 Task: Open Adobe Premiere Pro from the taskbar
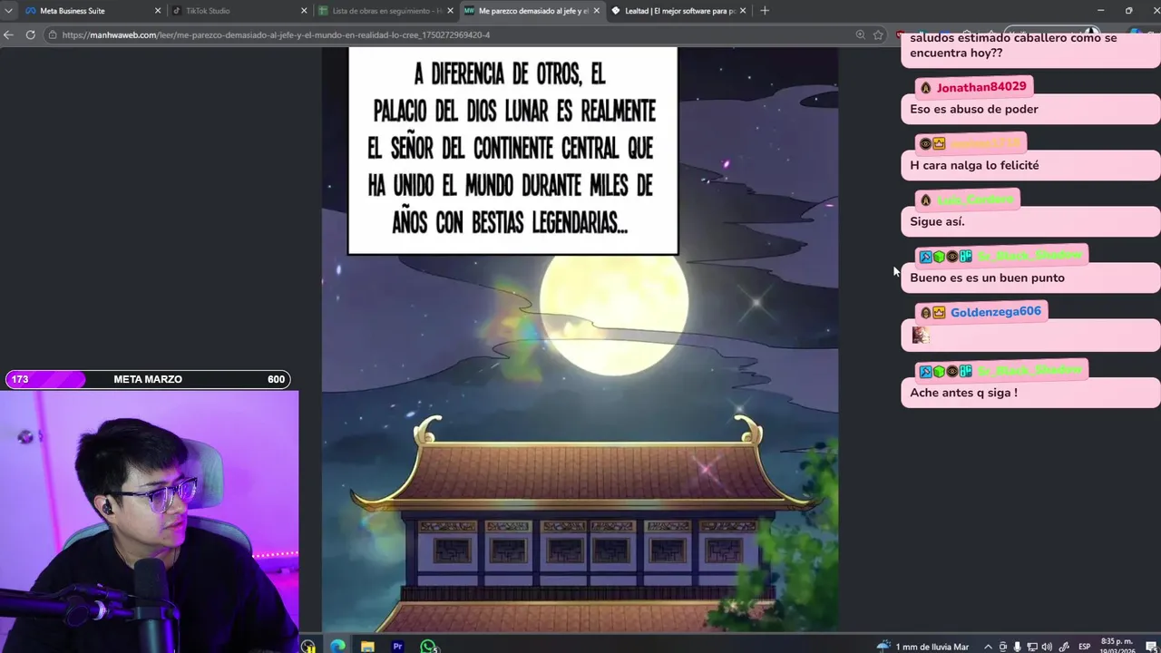click(397, 646)
